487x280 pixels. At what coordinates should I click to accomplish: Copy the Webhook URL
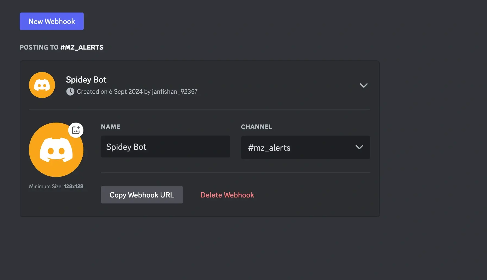(142, 195)
